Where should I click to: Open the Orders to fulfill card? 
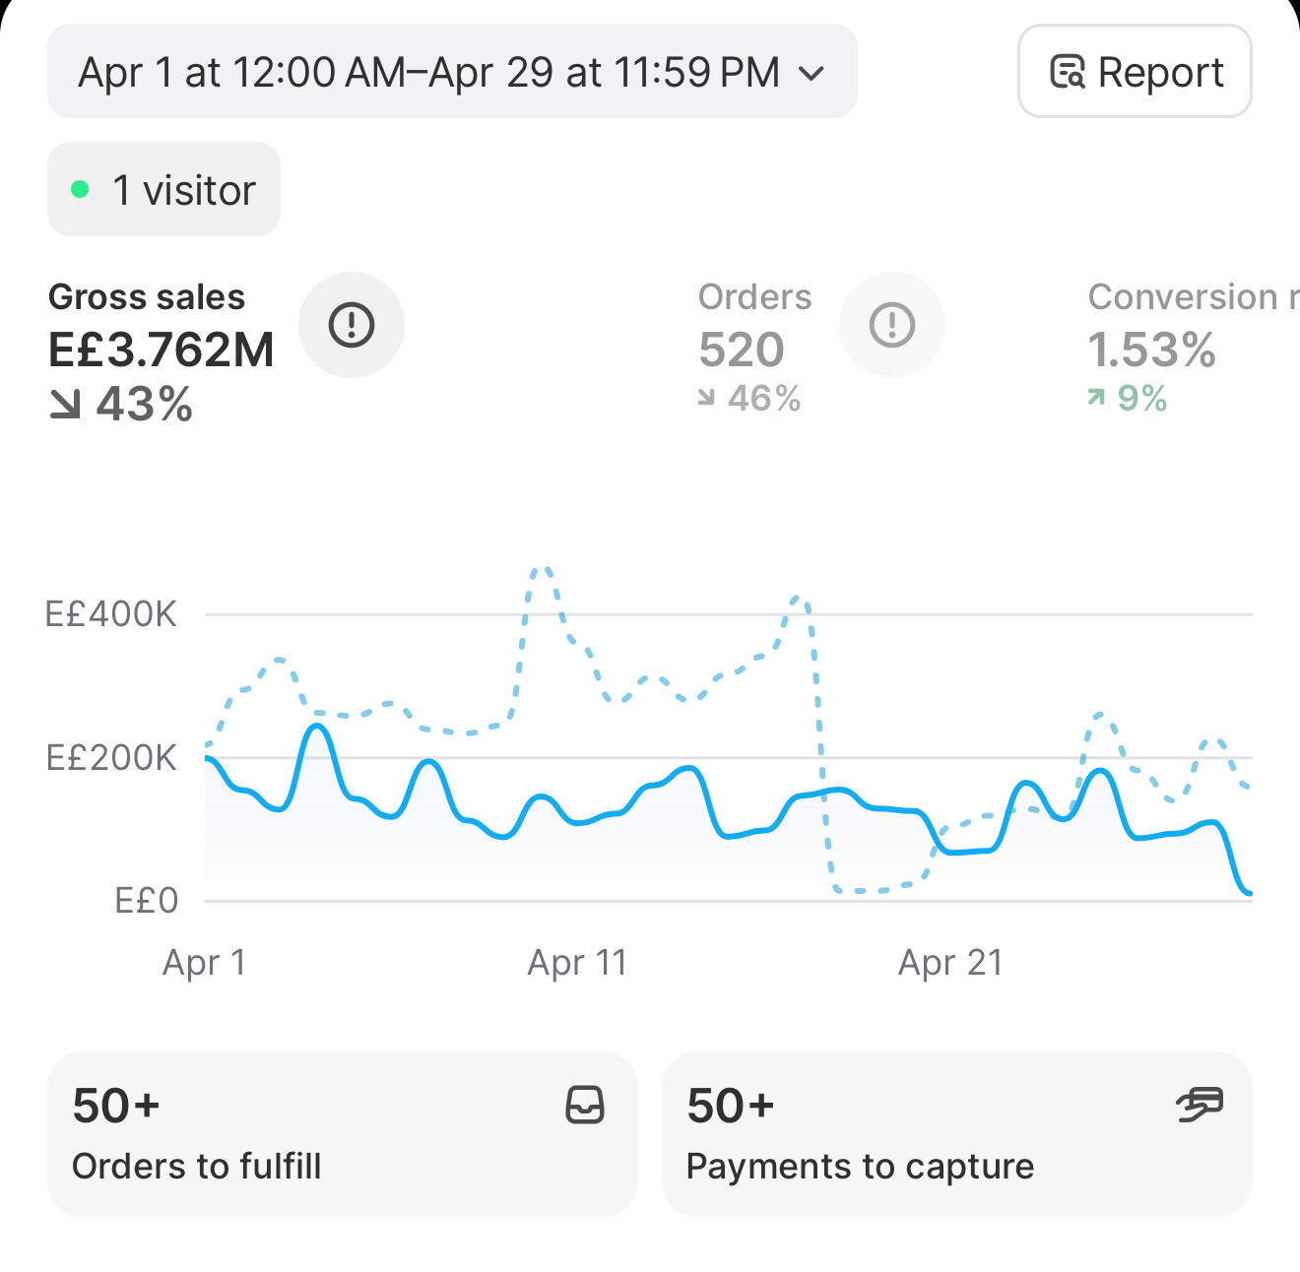[x=342, y=1134]
